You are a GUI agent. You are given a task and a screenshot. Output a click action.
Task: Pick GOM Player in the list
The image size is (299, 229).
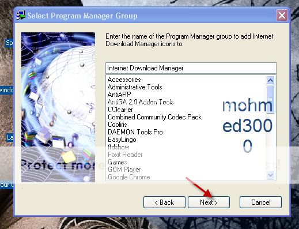(124, 170)
